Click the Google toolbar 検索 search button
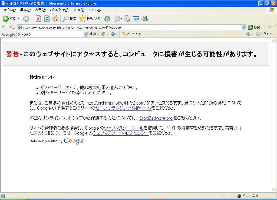 click(x=93, y=34)
